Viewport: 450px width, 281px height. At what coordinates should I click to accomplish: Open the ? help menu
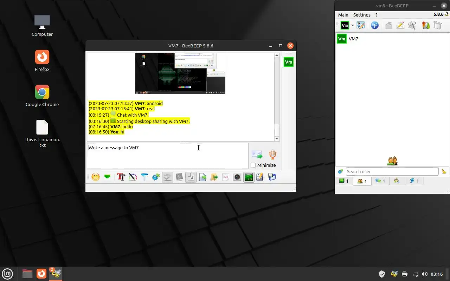[377, 15]
